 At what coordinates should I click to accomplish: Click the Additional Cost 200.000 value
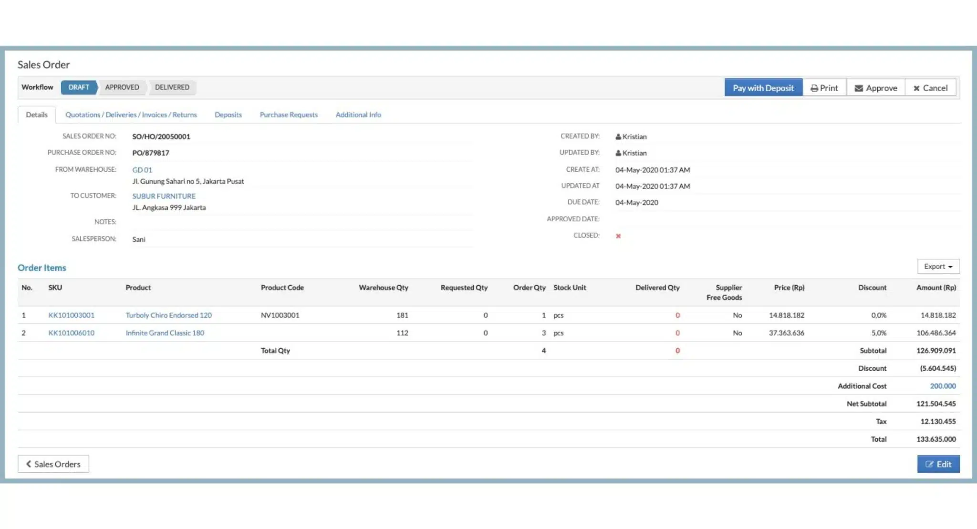coord(943,386)
